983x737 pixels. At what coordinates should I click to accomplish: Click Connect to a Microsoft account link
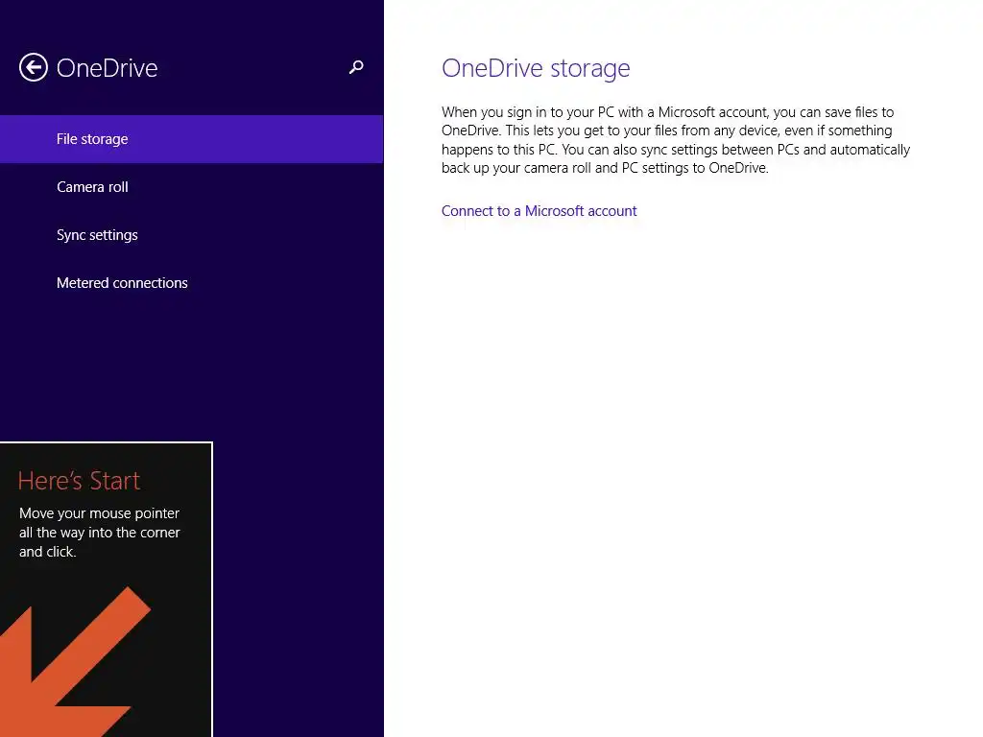click(539, 211)
